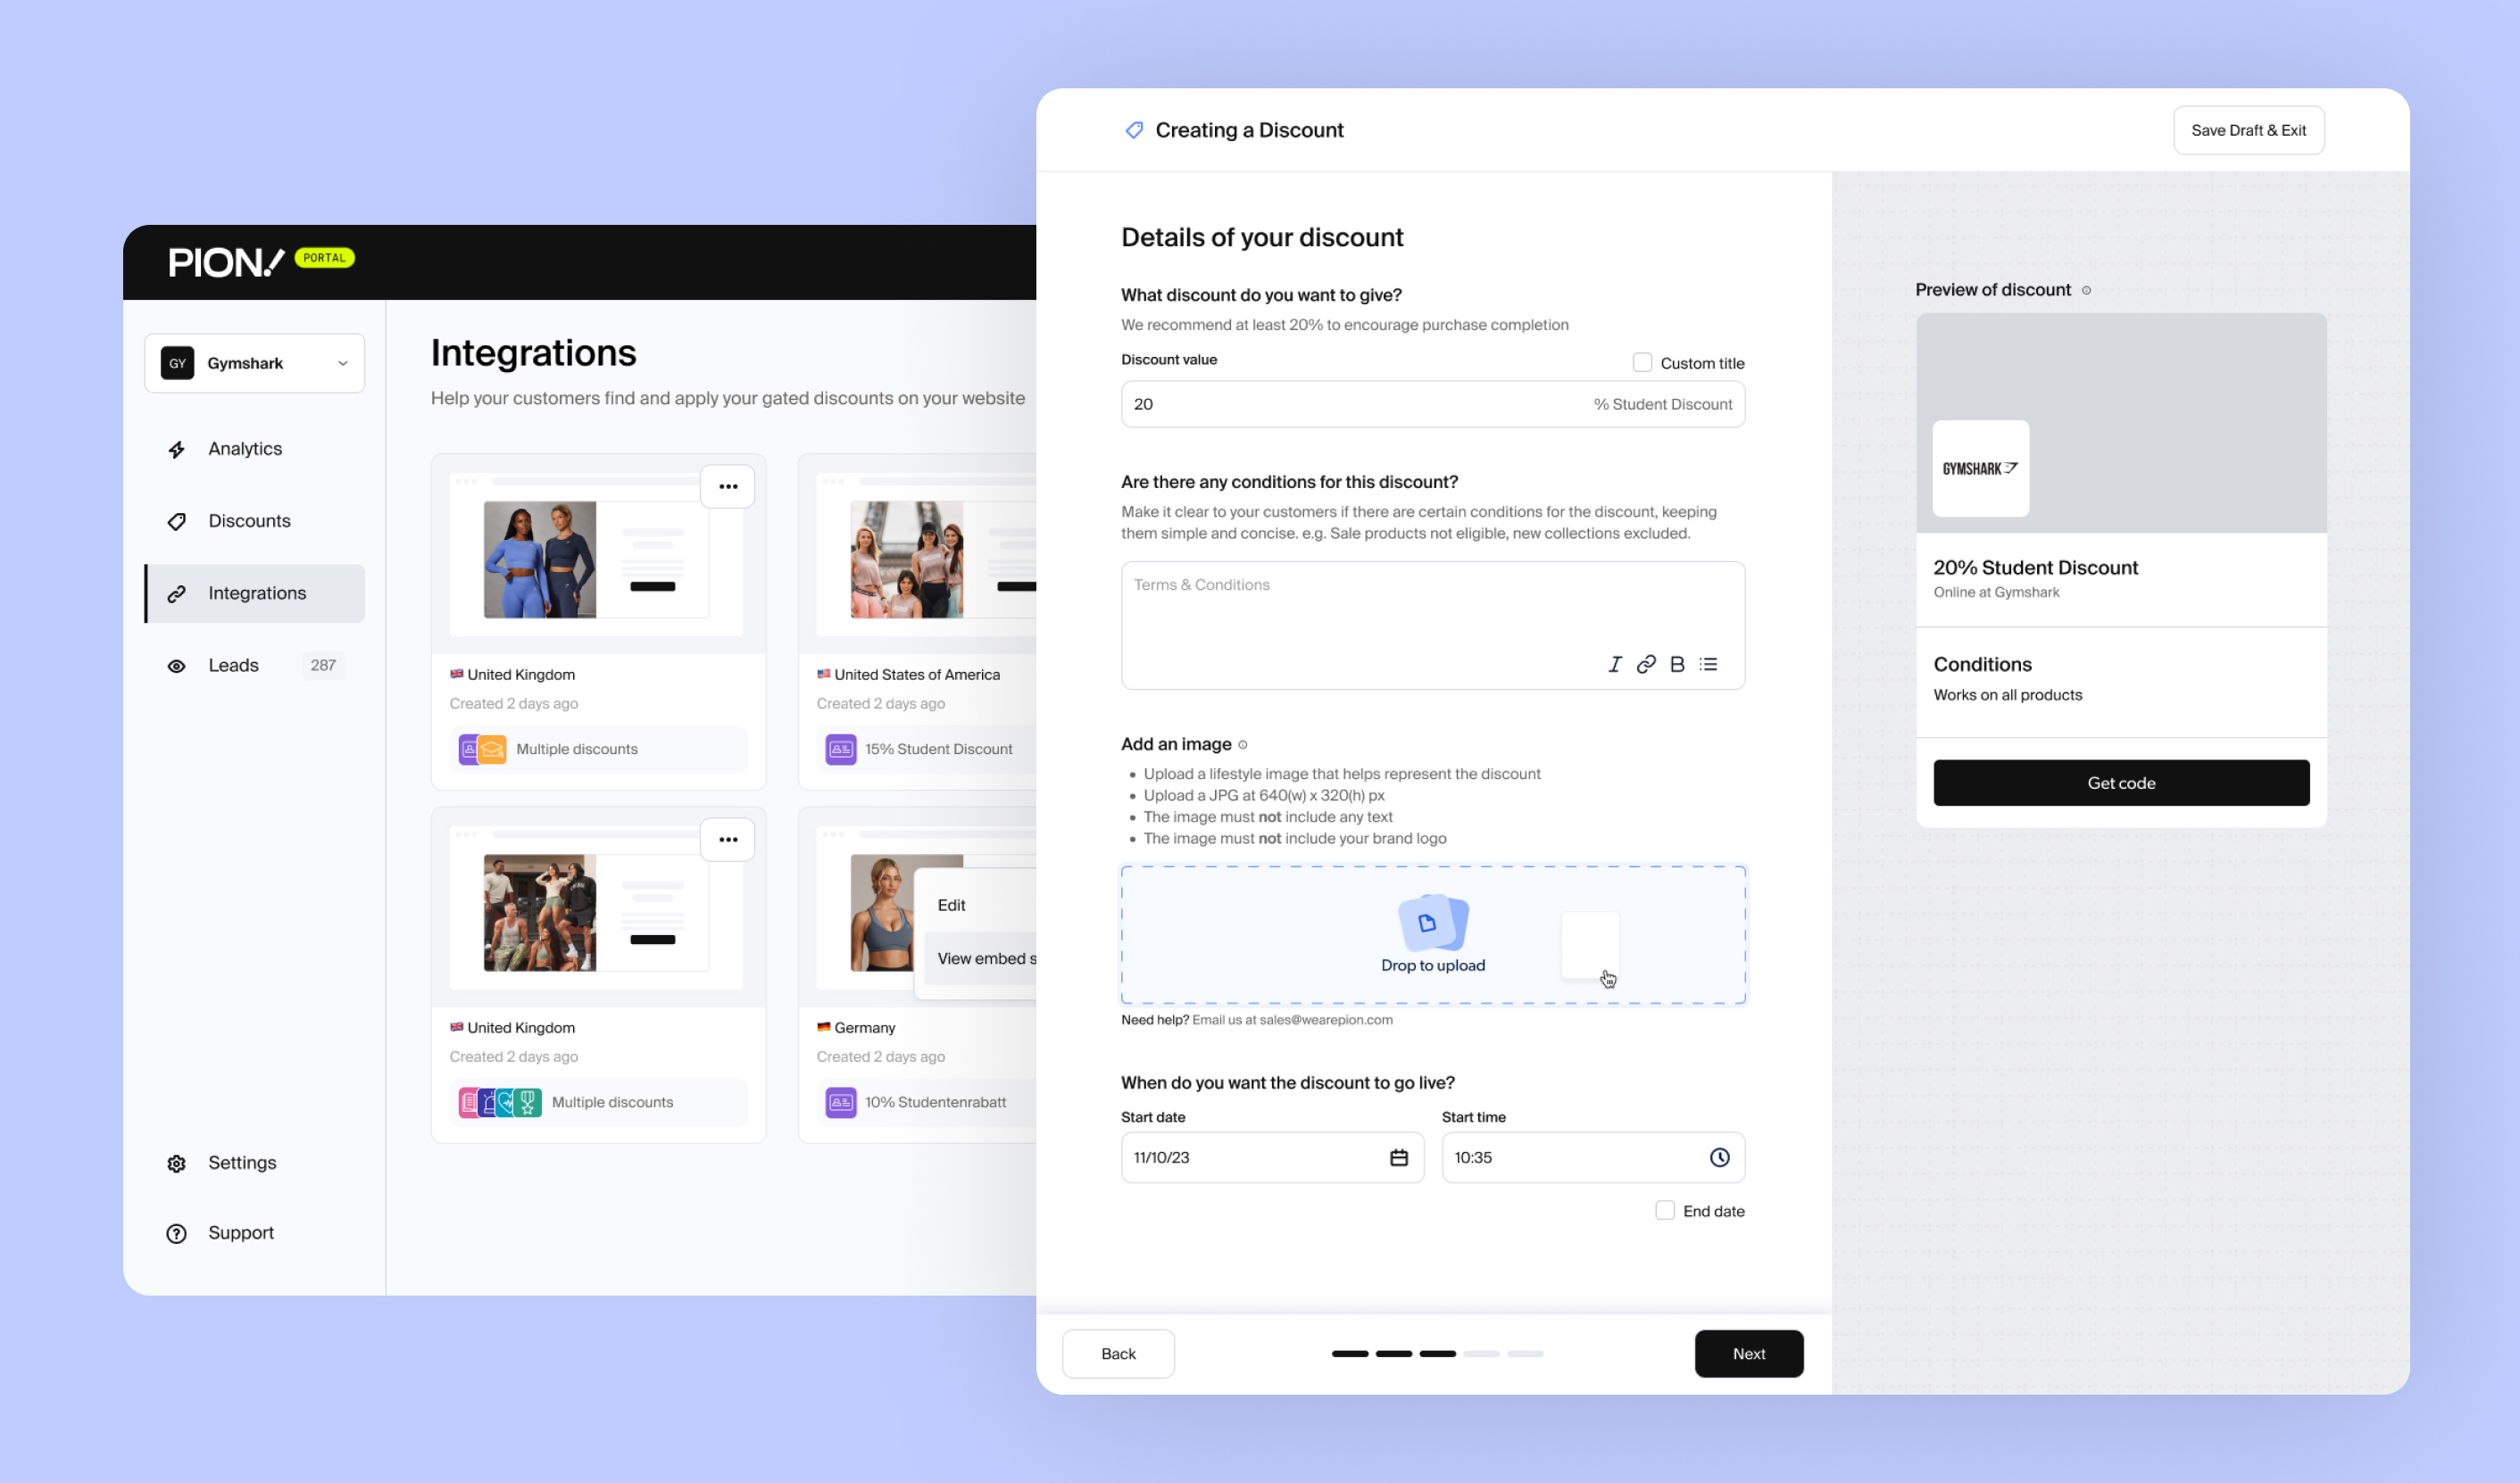Click the Settings gear sidebar icon
The height and width of the screenshot is (1483, 2520).
177,1164
